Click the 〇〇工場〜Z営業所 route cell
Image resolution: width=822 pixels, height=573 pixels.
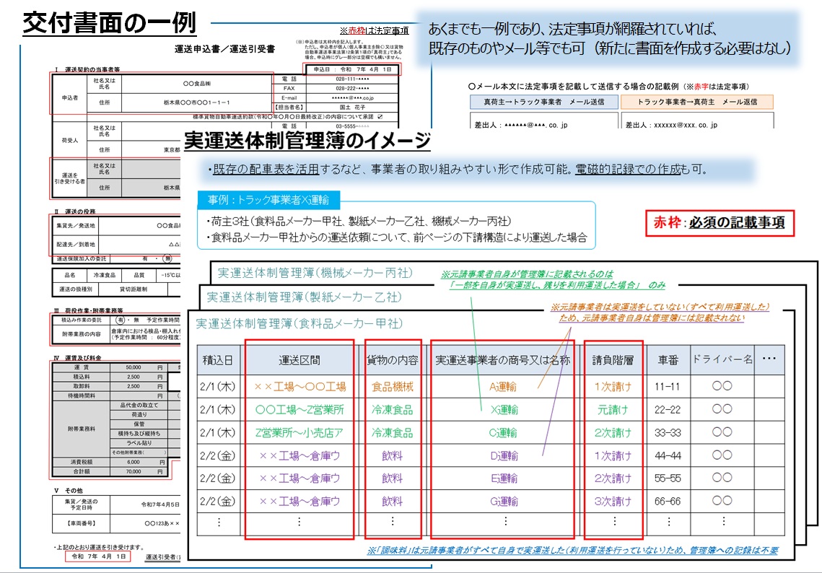click(x=299, y=410)
